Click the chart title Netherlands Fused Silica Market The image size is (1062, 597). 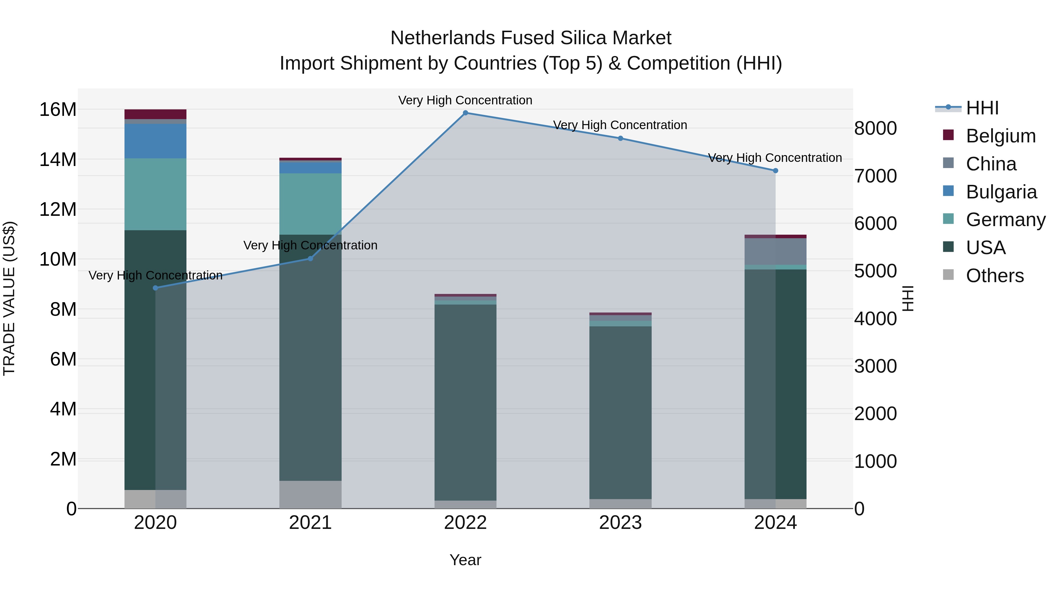click(x=531, y=38)
